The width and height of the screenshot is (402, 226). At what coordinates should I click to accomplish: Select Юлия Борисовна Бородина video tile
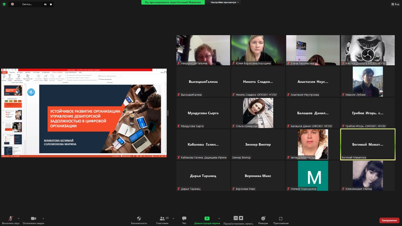258,50
